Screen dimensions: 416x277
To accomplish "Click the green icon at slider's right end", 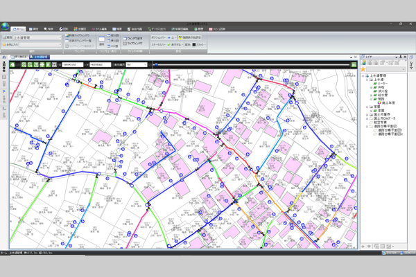I will tap(354, 64).
